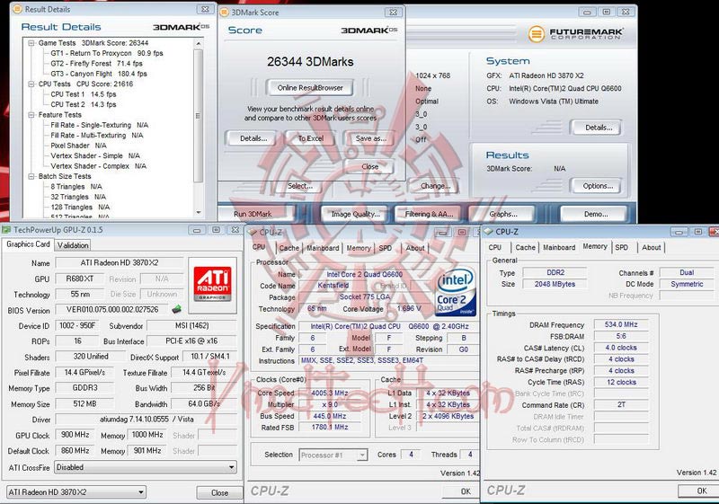This screenshot has height=504, width=719.
Task: Open the Mainboard tab in the memory CPU-Z window
Action: [x=559, y=247]
